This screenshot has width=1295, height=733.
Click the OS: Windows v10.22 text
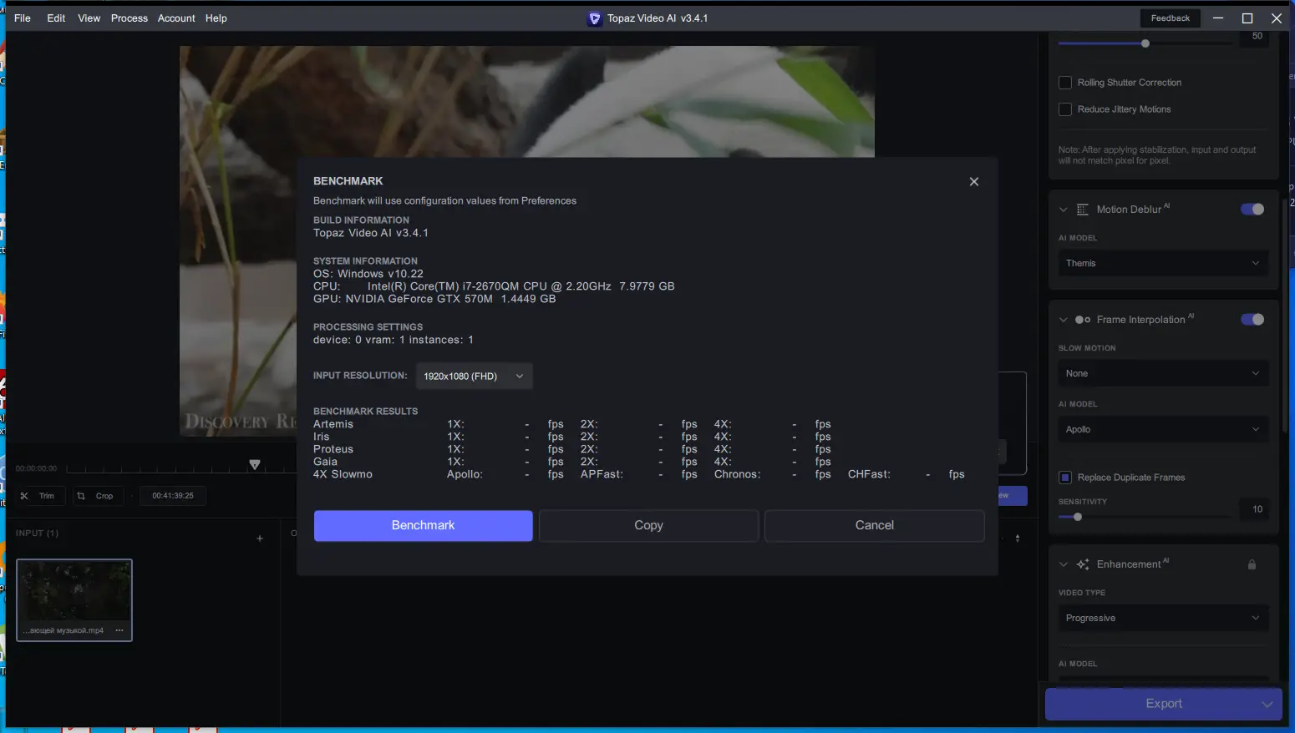[x=368, y=274]
